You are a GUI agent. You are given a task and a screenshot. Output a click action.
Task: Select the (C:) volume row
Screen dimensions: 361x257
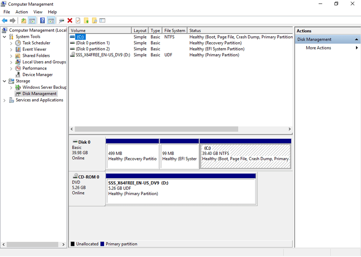(181, 37)
